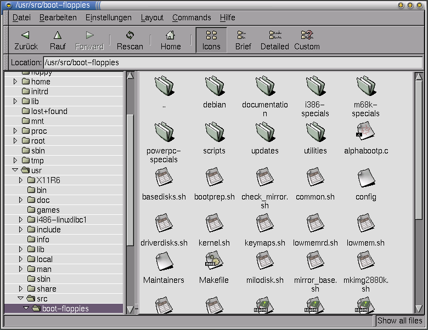Expand the root folder in tree
Image resolution: width=428 pixels, height=330 pixels.
pyautogui.click(x=15, y=141)
